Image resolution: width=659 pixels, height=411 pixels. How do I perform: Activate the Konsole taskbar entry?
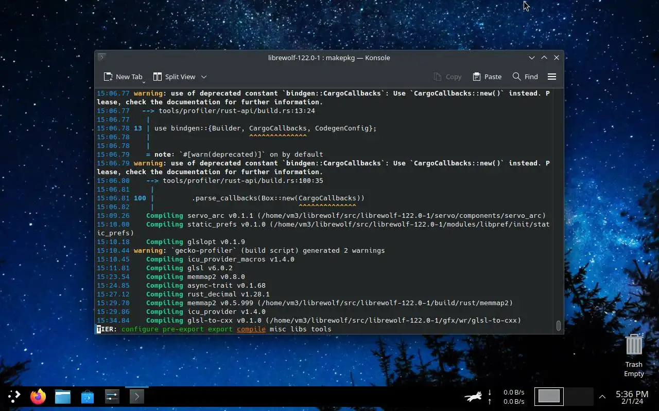click(x=136, y=396)
